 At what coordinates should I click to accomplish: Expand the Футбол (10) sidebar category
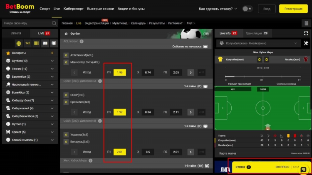tap(30, 61)
